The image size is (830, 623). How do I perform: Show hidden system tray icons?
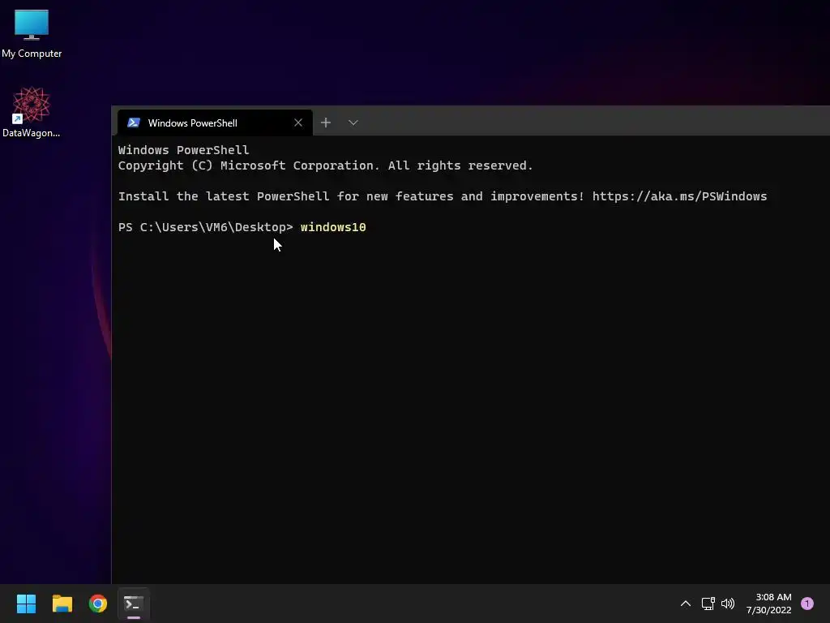tap(686, 604)
